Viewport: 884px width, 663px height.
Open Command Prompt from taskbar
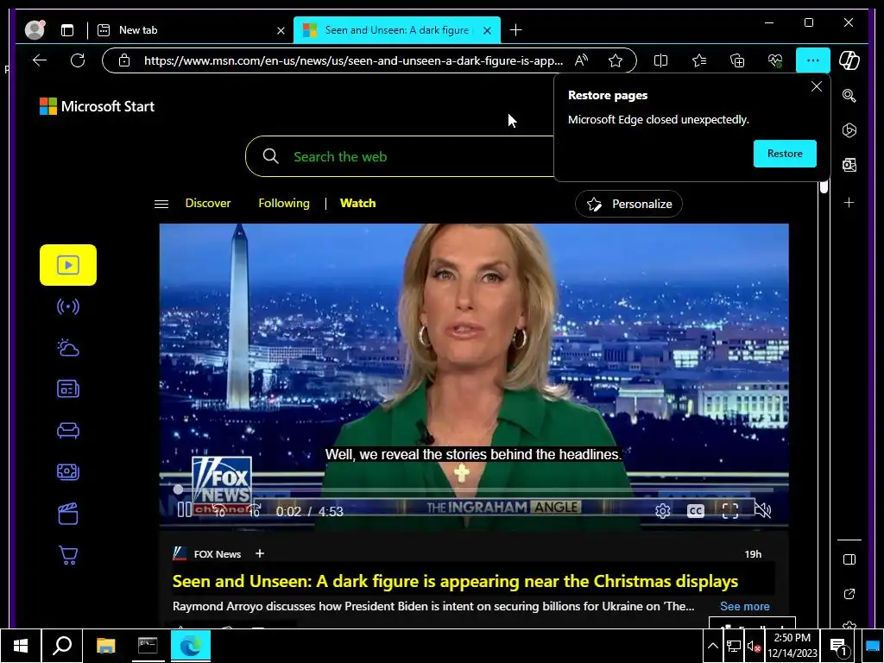click(148, 646)
